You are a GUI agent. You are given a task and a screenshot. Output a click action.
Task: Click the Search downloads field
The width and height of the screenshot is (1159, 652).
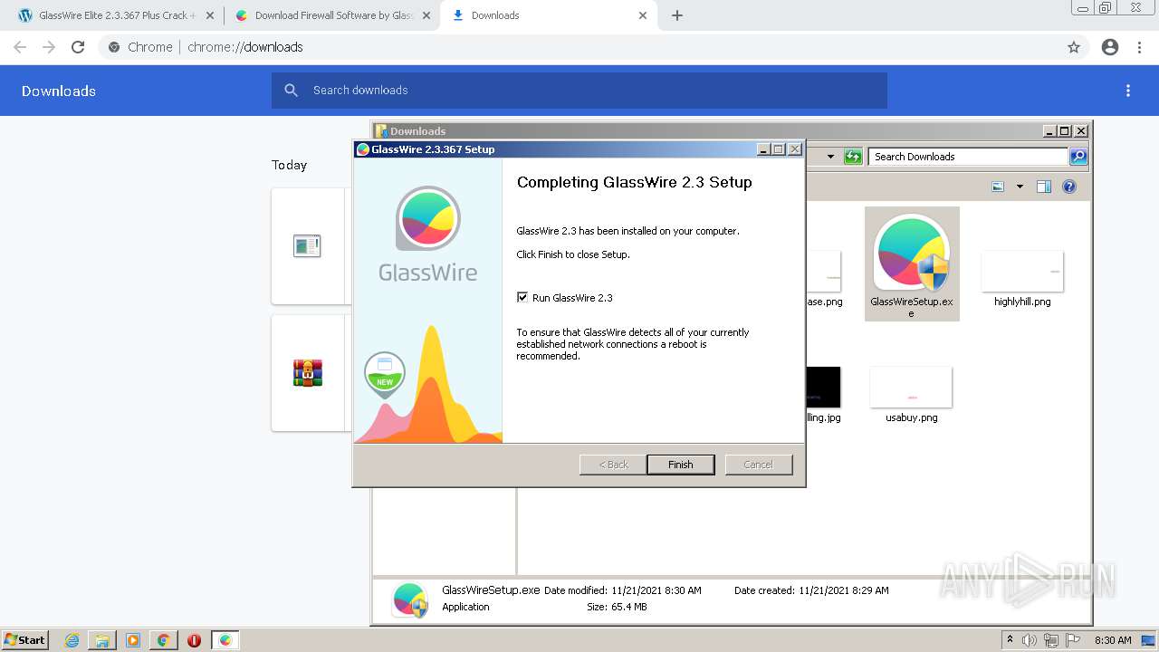579,91
